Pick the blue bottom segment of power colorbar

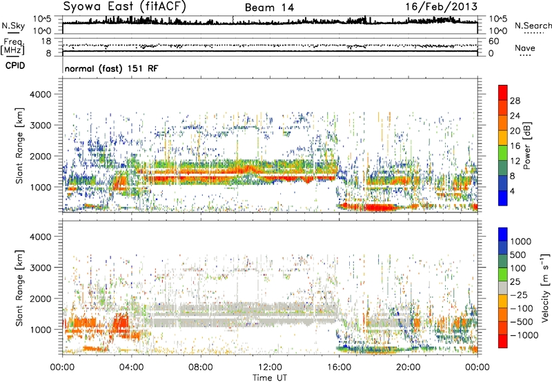(x=503, y=198)
